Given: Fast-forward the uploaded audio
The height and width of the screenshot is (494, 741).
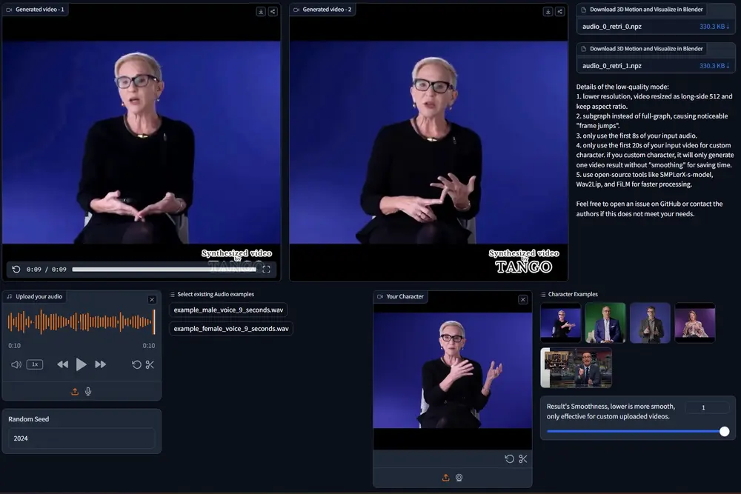Looking at the screenshot, I should [x=100, y=364].
